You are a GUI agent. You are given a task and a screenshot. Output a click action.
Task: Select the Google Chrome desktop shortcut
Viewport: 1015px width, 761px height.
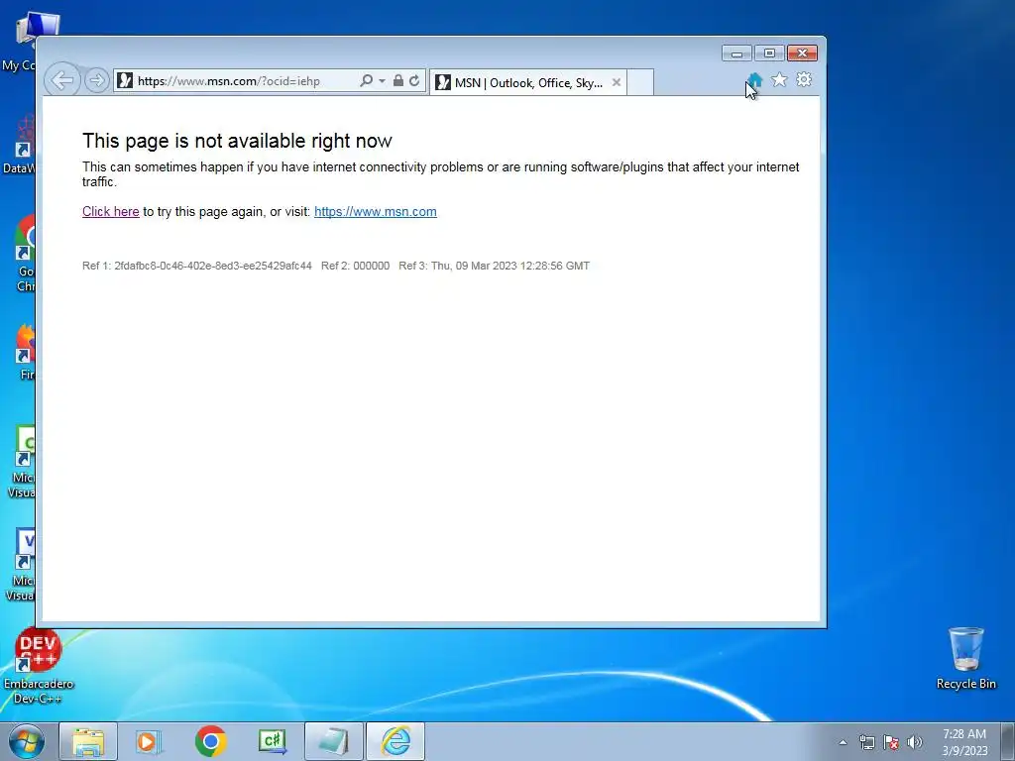pos(23,254)
